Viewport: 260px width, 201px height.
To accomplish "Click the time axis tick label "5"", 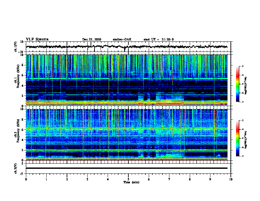I will click(128, 179).
